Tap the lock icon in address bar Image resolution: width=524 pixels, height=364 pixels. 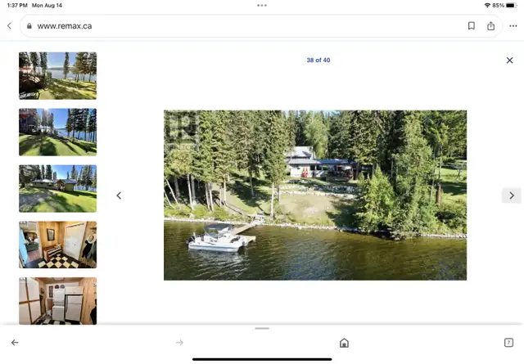(29, 25)
